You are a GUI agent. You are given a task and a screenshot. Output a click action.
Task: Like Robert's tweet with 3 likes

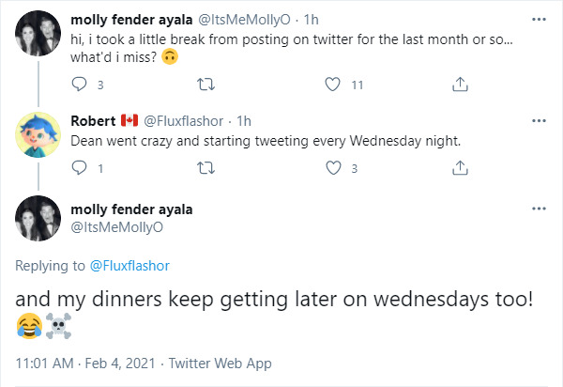coord(331,168)
